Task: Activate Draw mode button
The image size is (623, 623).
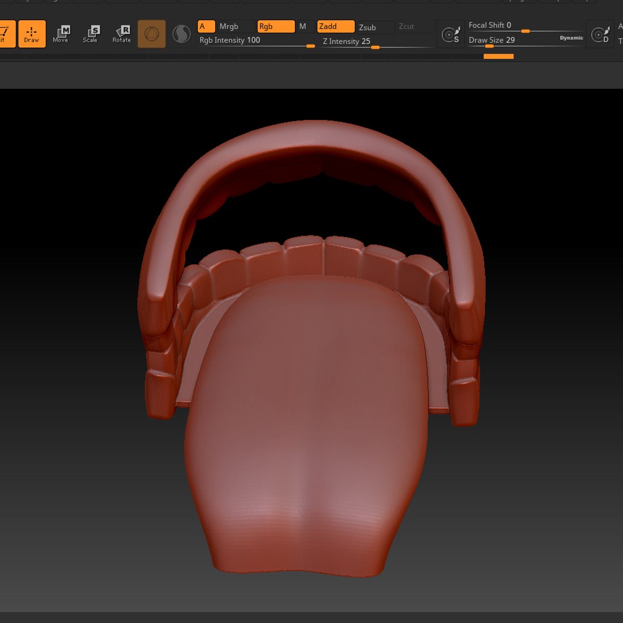Action: (32, 34)
